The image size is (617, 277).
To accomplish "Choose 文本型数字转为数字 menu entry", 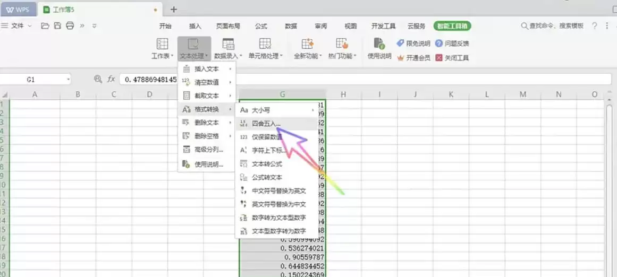I will [276, 231].
